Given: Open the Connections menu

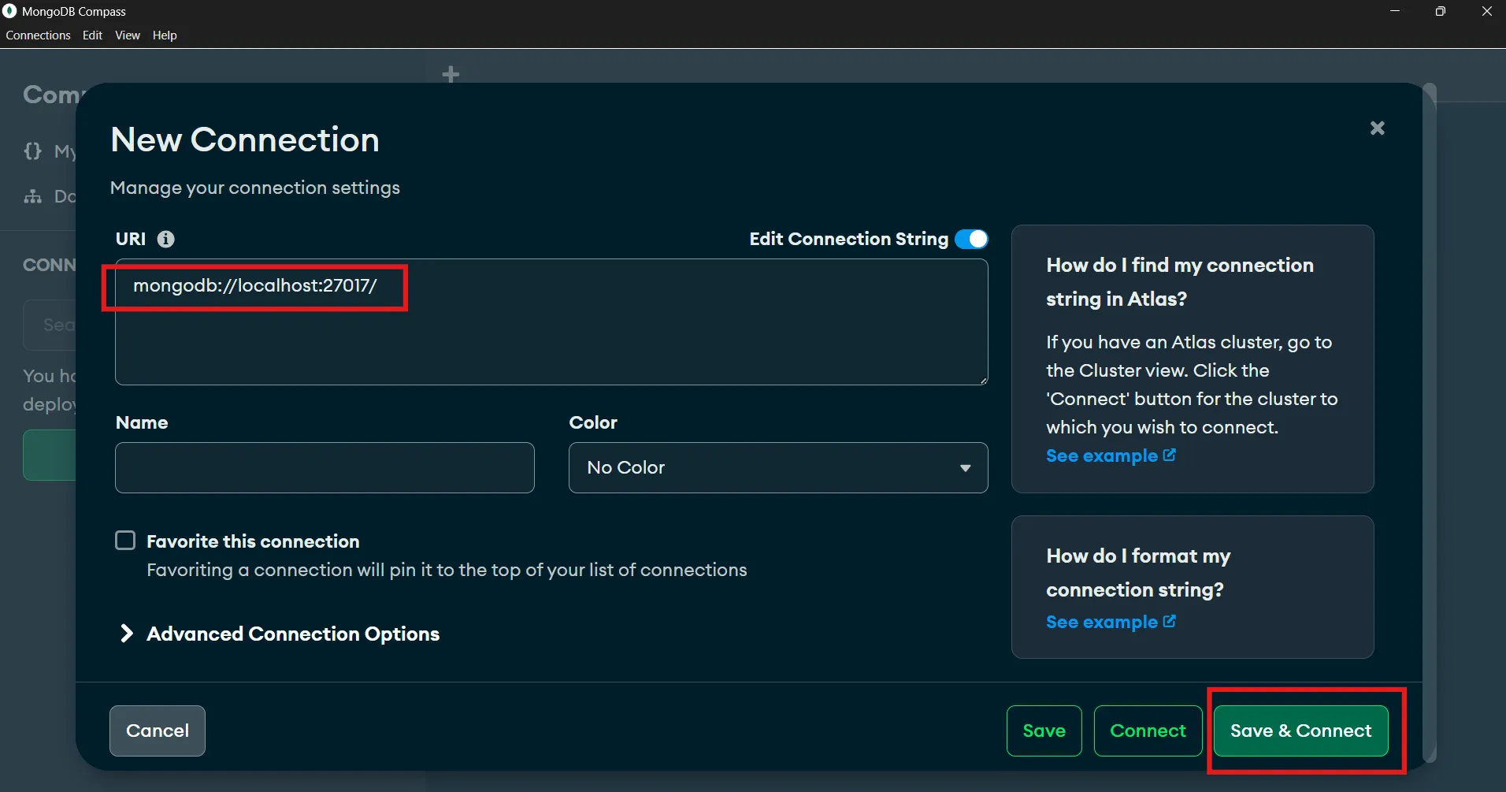Looking at the screenshot, I should click(x=38, y=35).
